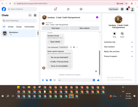Select the All chats tab
The image size is (138, 107).
(x=4, y=27)
